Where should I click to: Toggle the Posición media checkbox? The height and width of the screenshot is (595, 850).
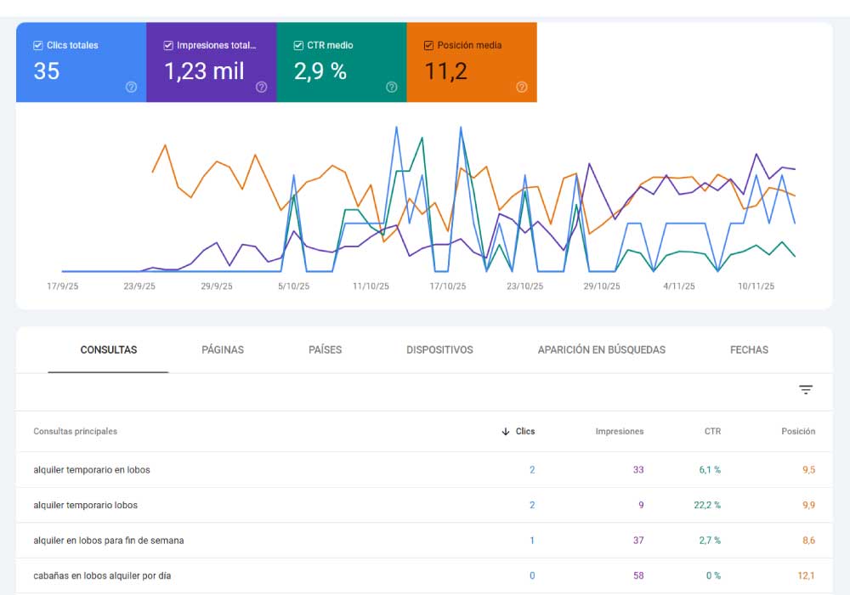tap(428, 45)
